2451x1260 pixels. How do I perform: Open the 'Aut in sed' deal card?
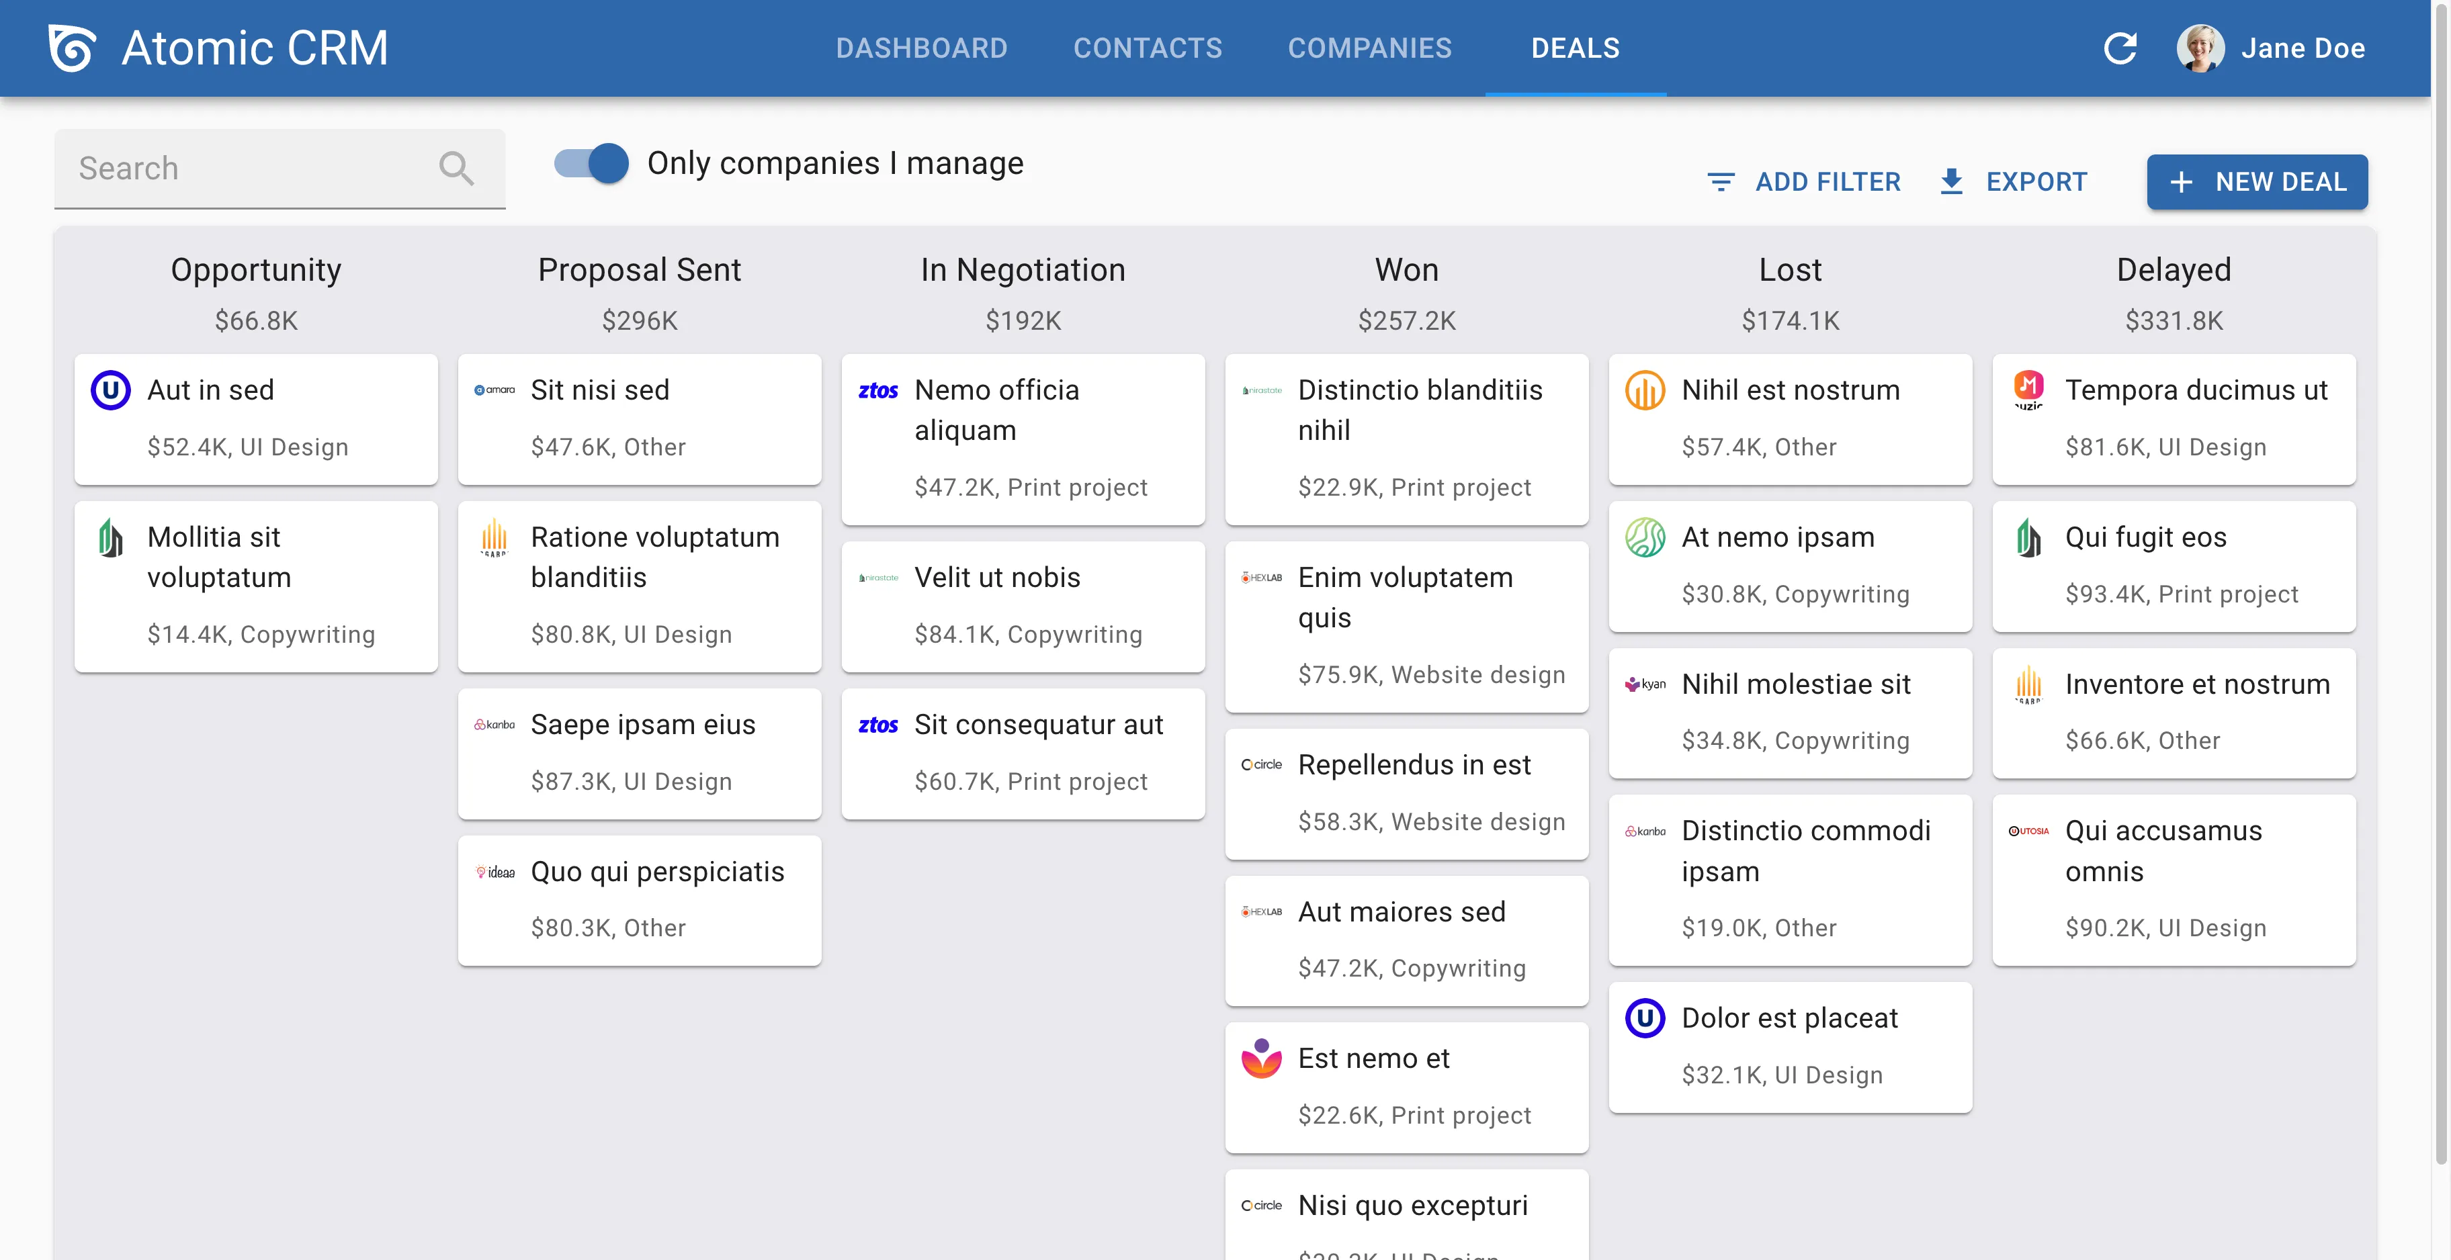coord(255,418)
